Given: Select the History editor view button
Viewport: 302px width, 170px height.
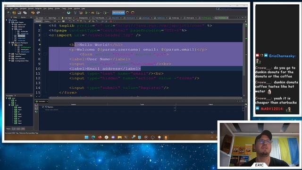Looking at the screenshot, I should tap(47, 21).
